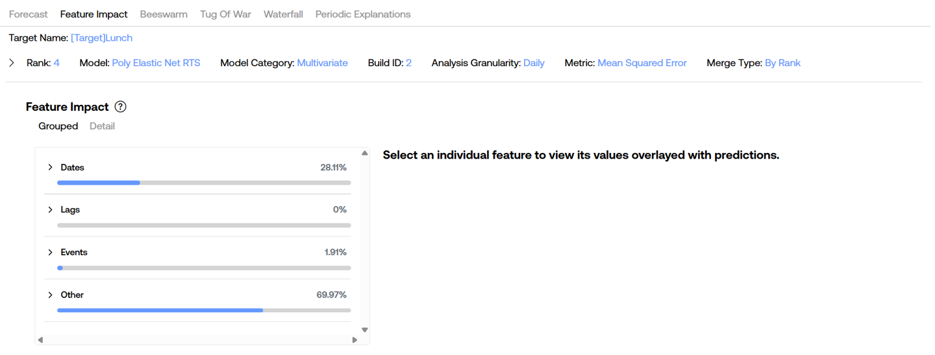Expand the model details chevron beside Rank
Image resolution: width=935 pixels, height=355 pixels.
pos(12,63)
